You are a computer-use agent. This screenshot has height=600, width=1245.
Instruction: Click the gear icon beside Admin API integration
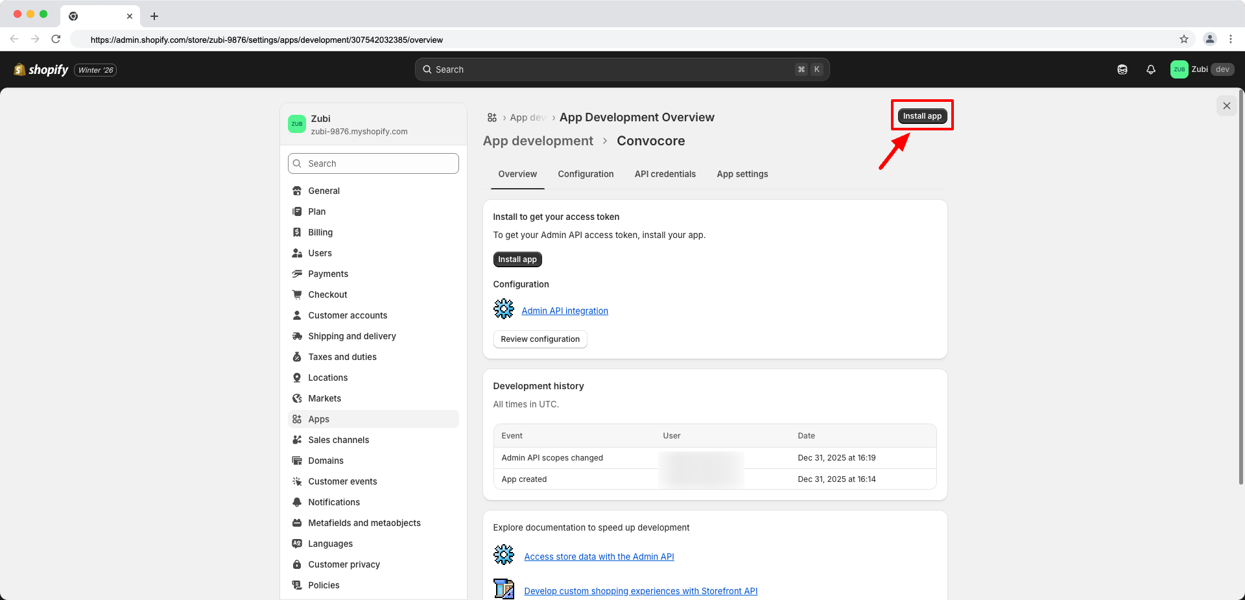pos(504,309)
